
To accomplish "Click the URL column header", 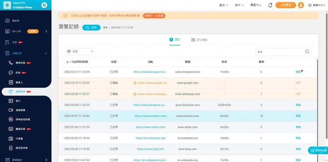I will (x=150, y=62).
